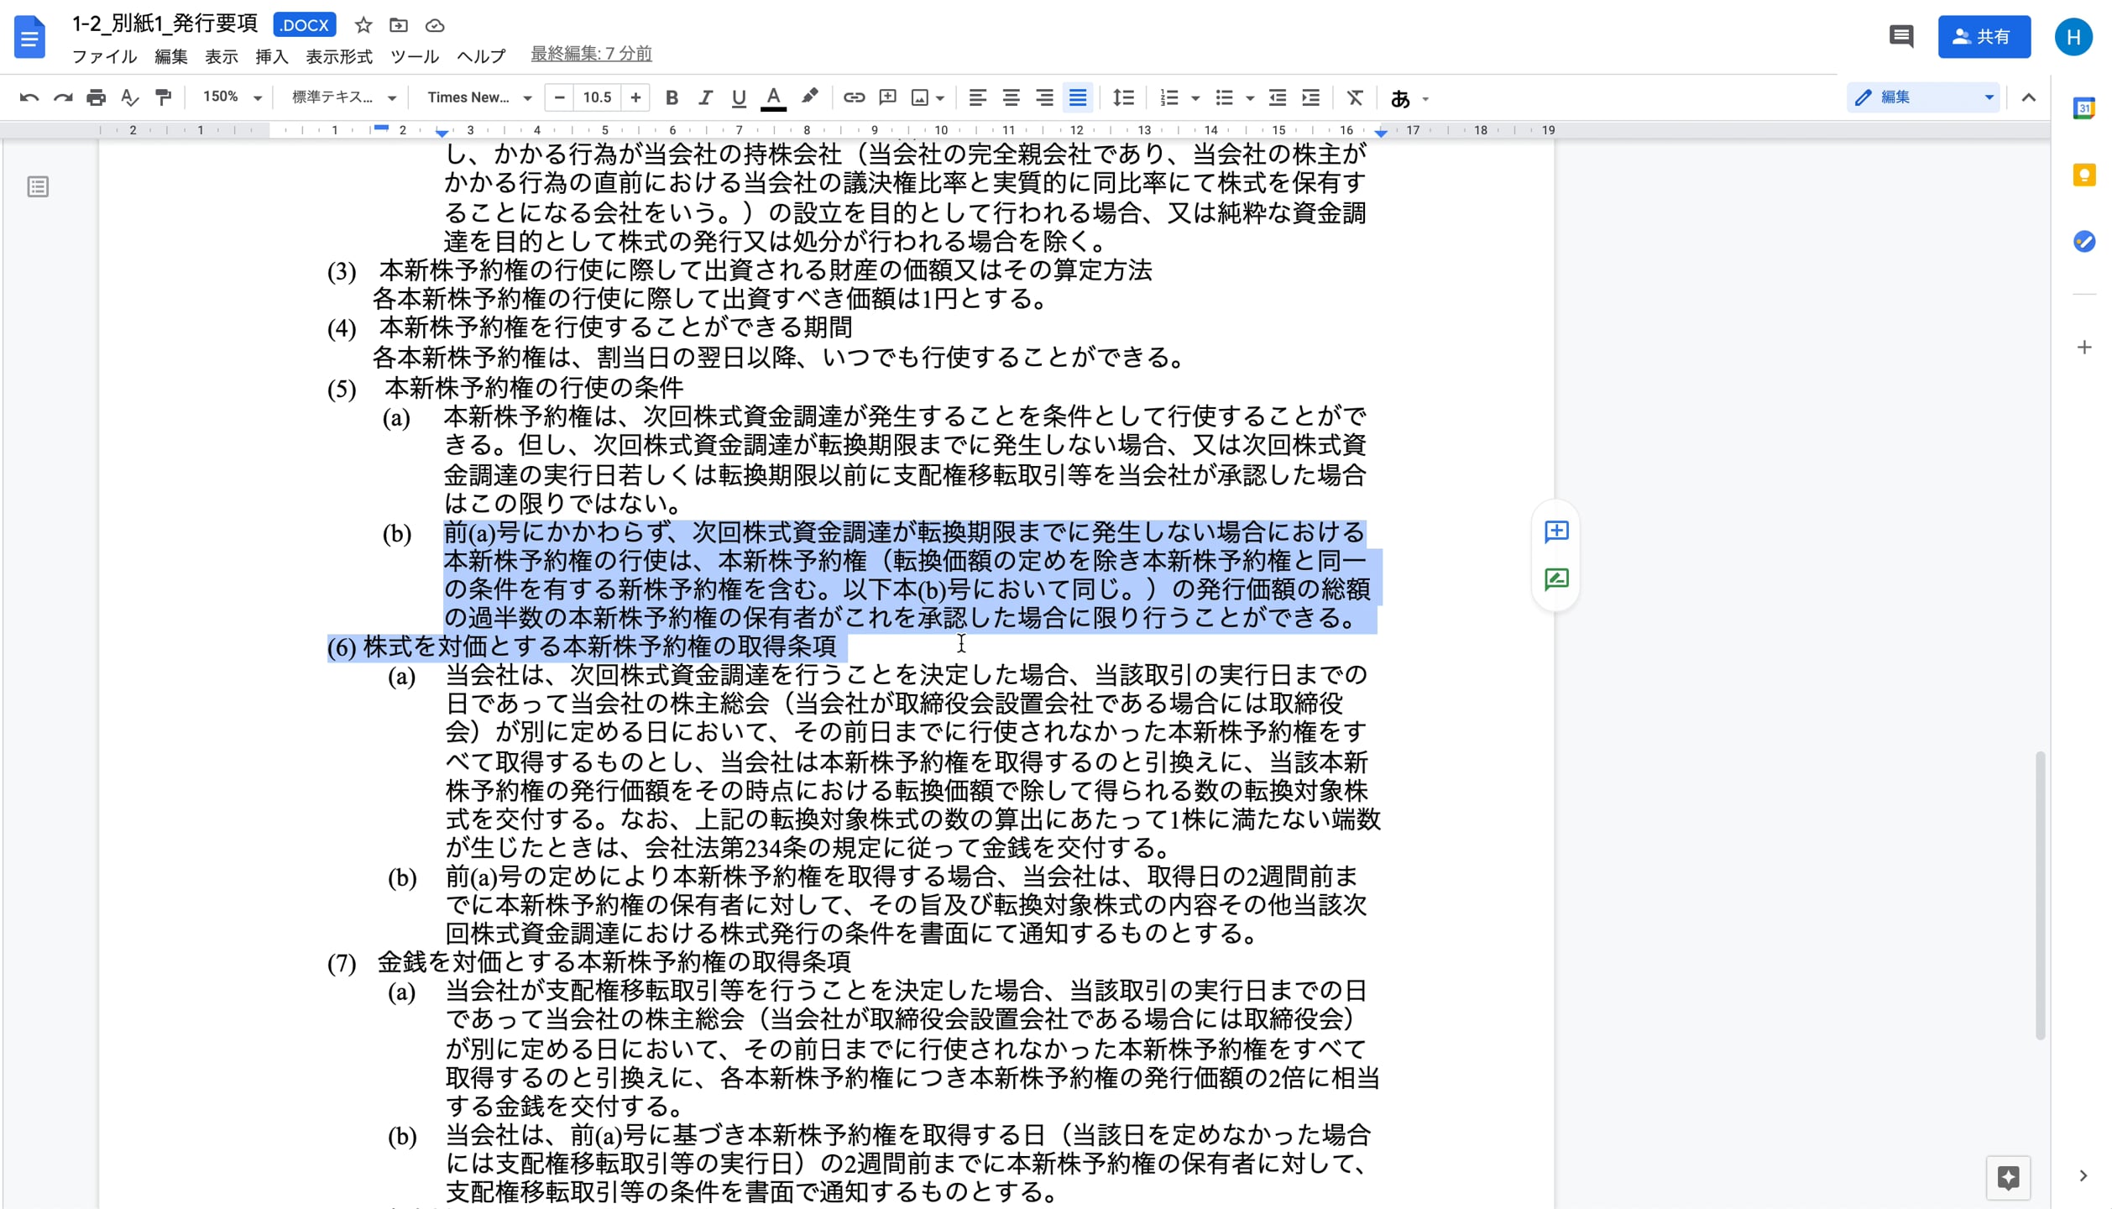
Task: Toggle bold formatting
Action: pyautogui.click(x=672, y=98)
